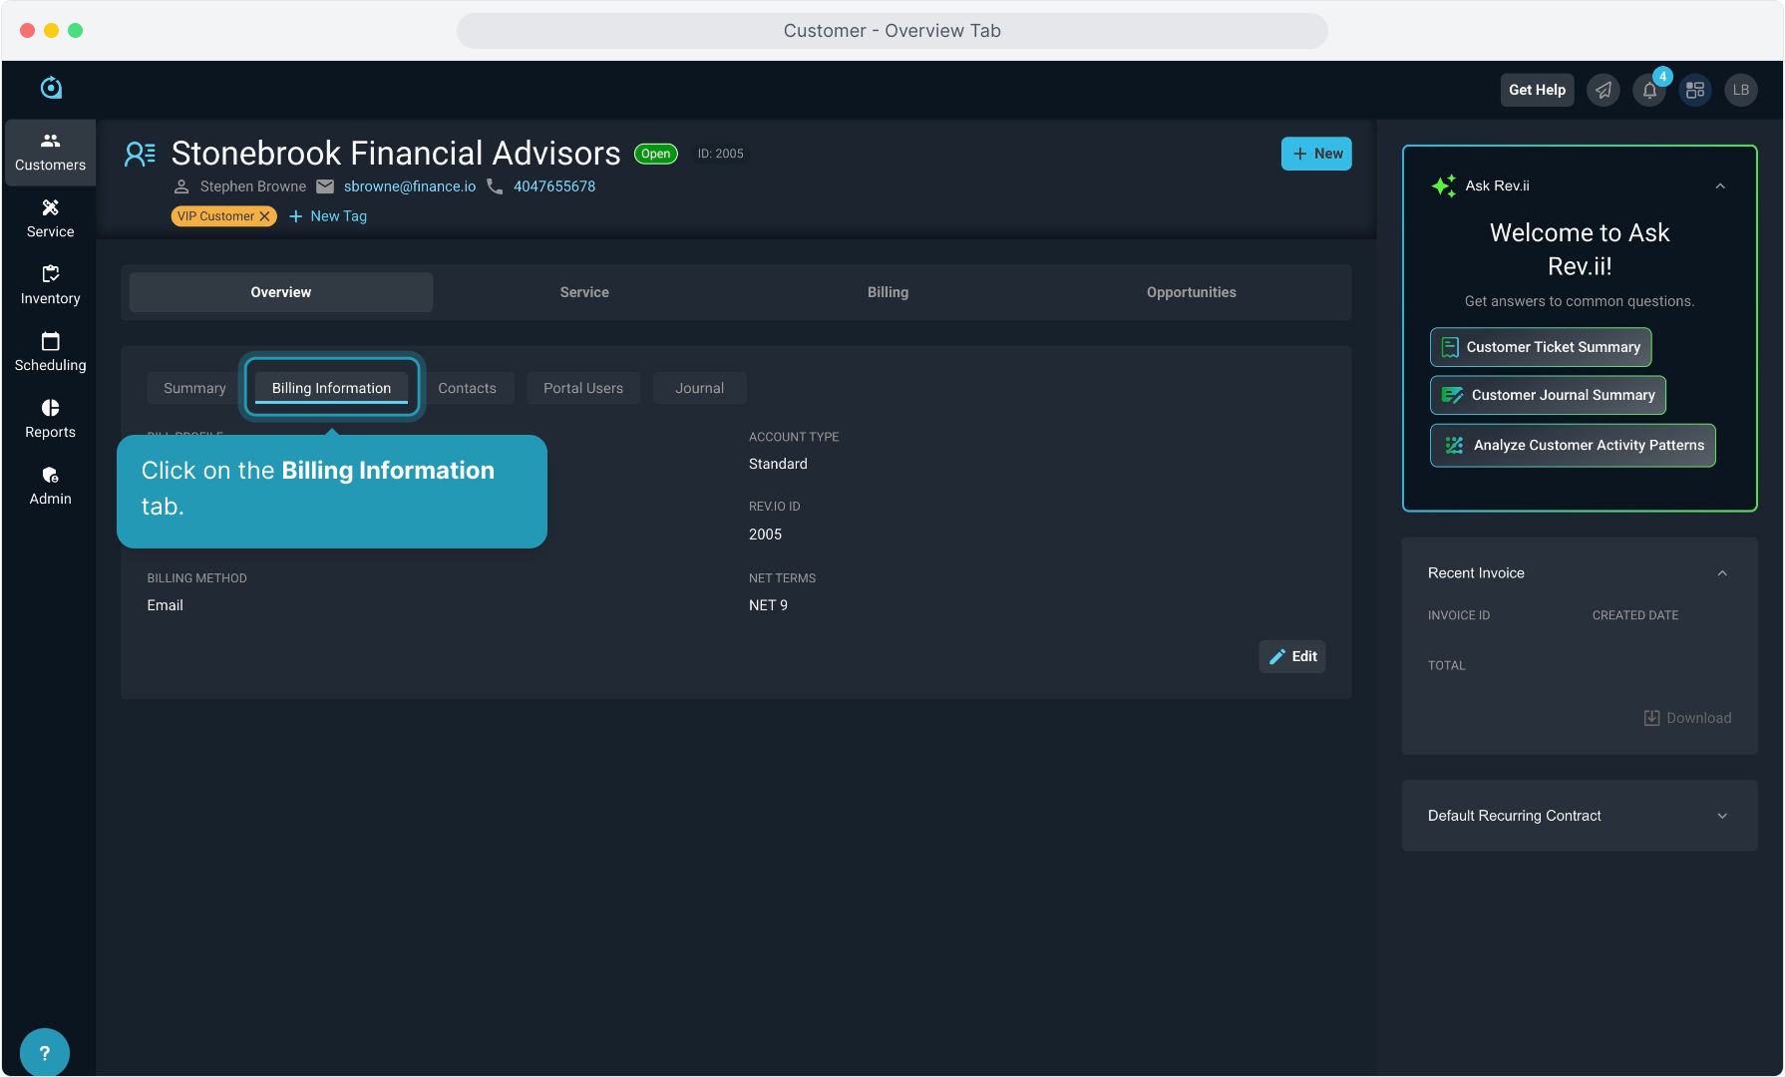
Task: Click the help question mark bubble
Action: click(x=45, y=1052)
